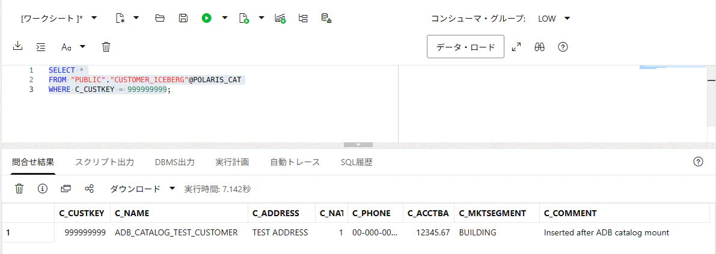Screen dimensions: 716x254
Task: Click the C_NAME column header
Action: pyautogui.click(x=179, y=213)
